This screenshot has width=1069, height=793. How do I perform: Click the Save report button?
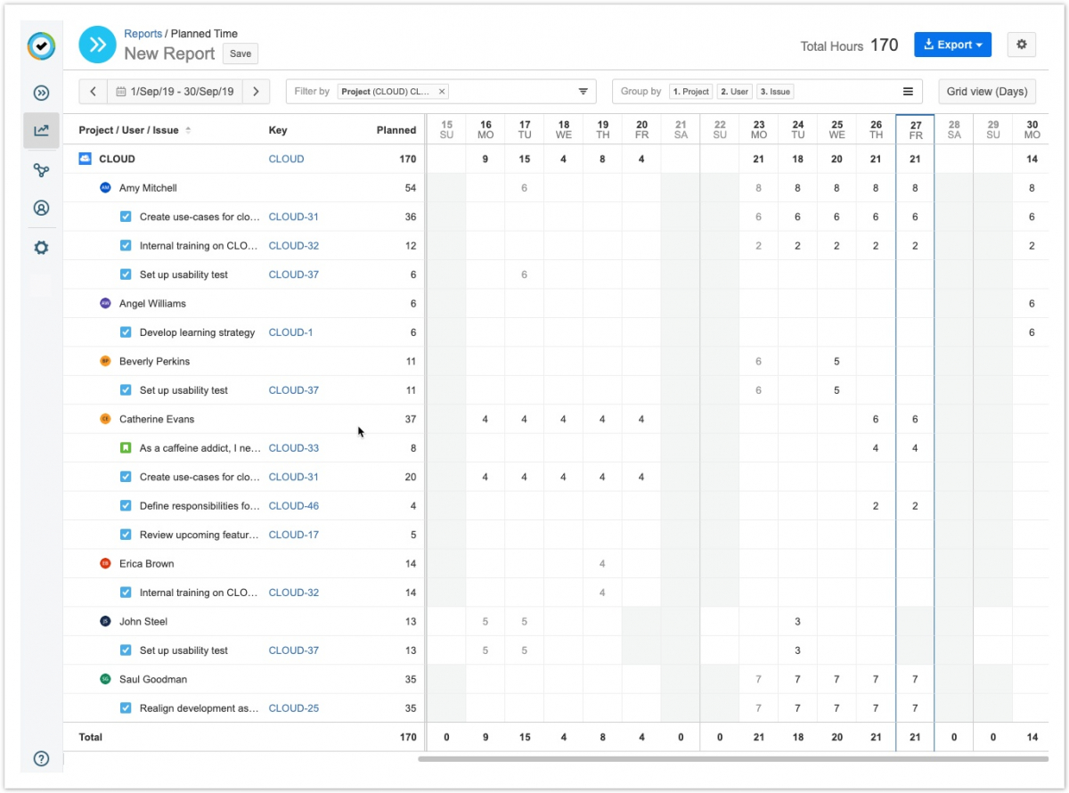241,53
